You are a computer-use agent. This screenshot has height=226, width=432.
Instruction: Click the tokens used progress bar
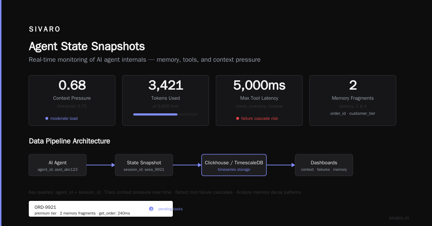pos(166,114)
